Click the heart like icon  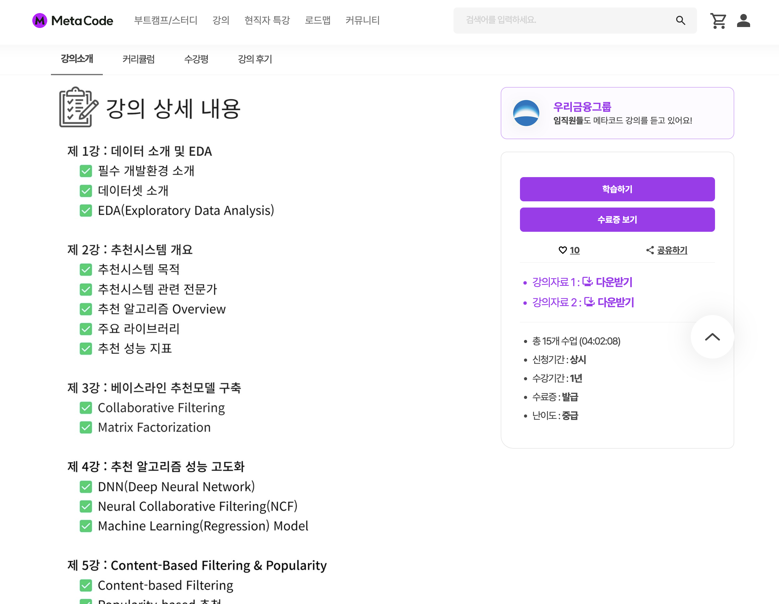tap(563, 250)
